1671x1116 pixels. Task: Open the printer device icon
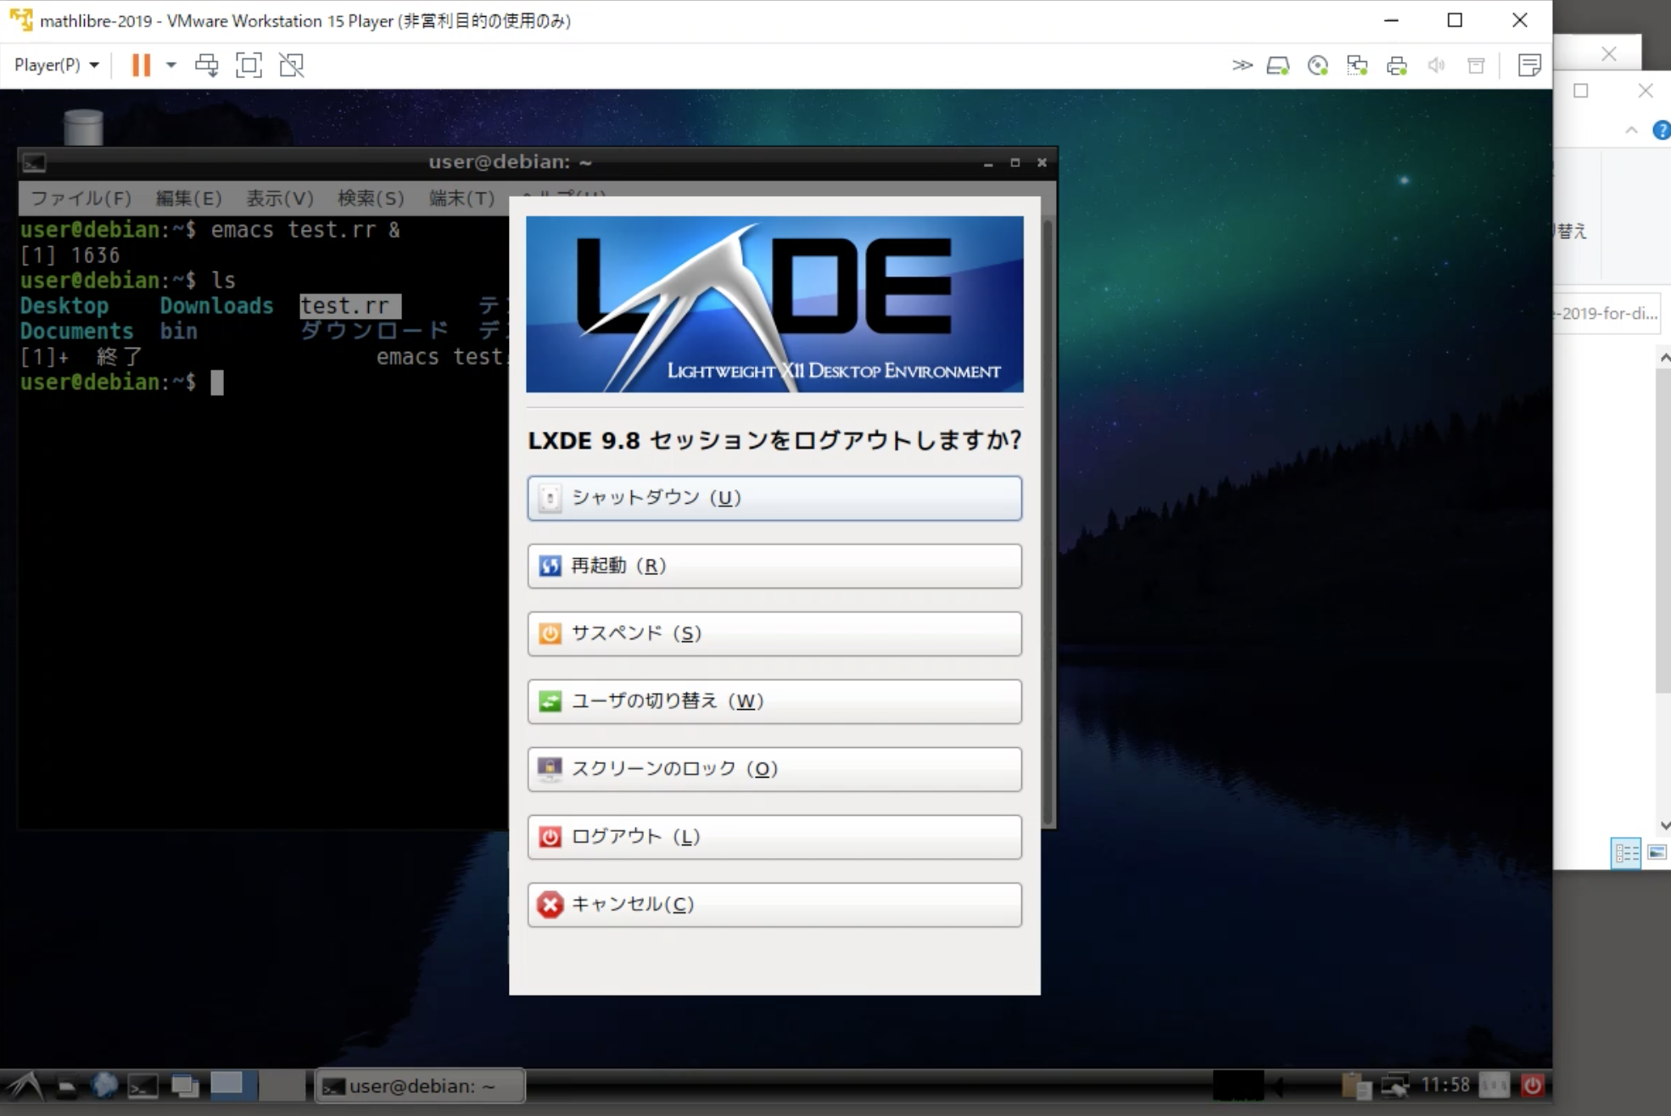(1397, 64)
